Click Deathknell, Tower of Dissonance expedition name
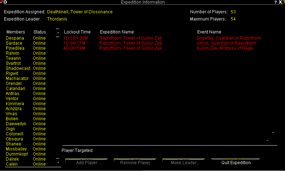The width and height of the screenshot is (285, 171). [80, 12]
